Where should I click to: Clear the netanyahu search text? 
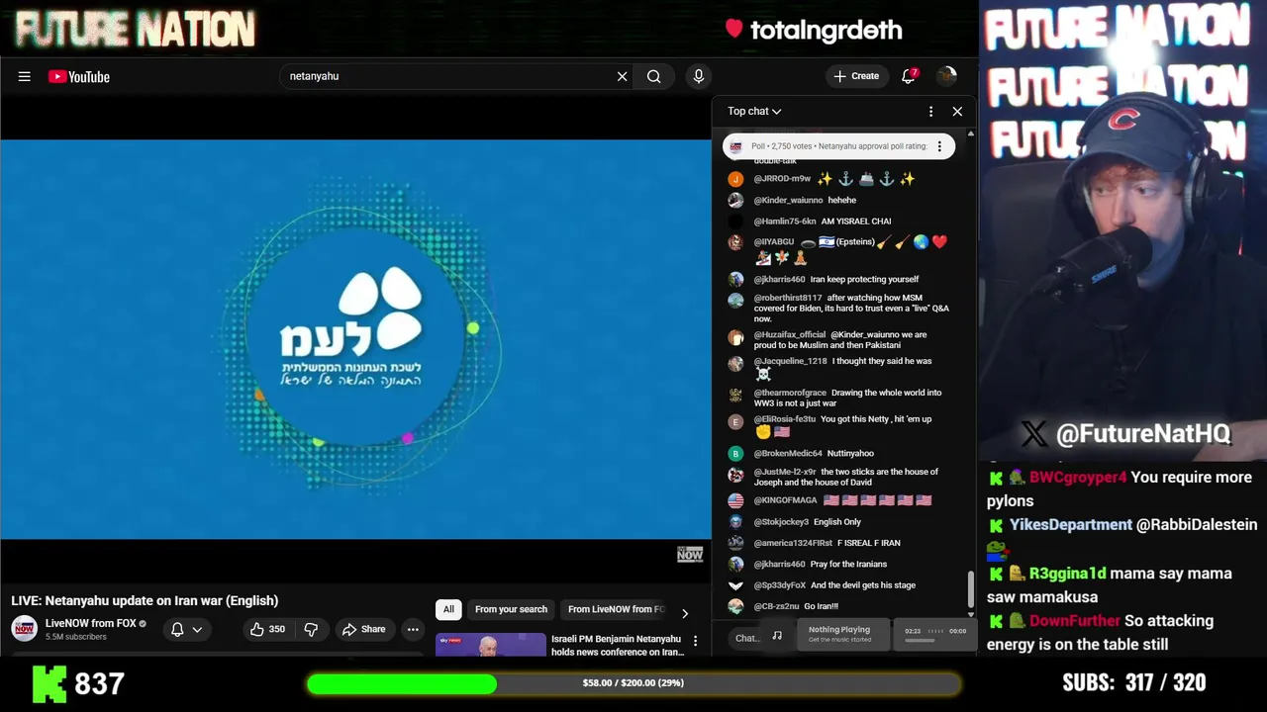[x=622, y=76]
